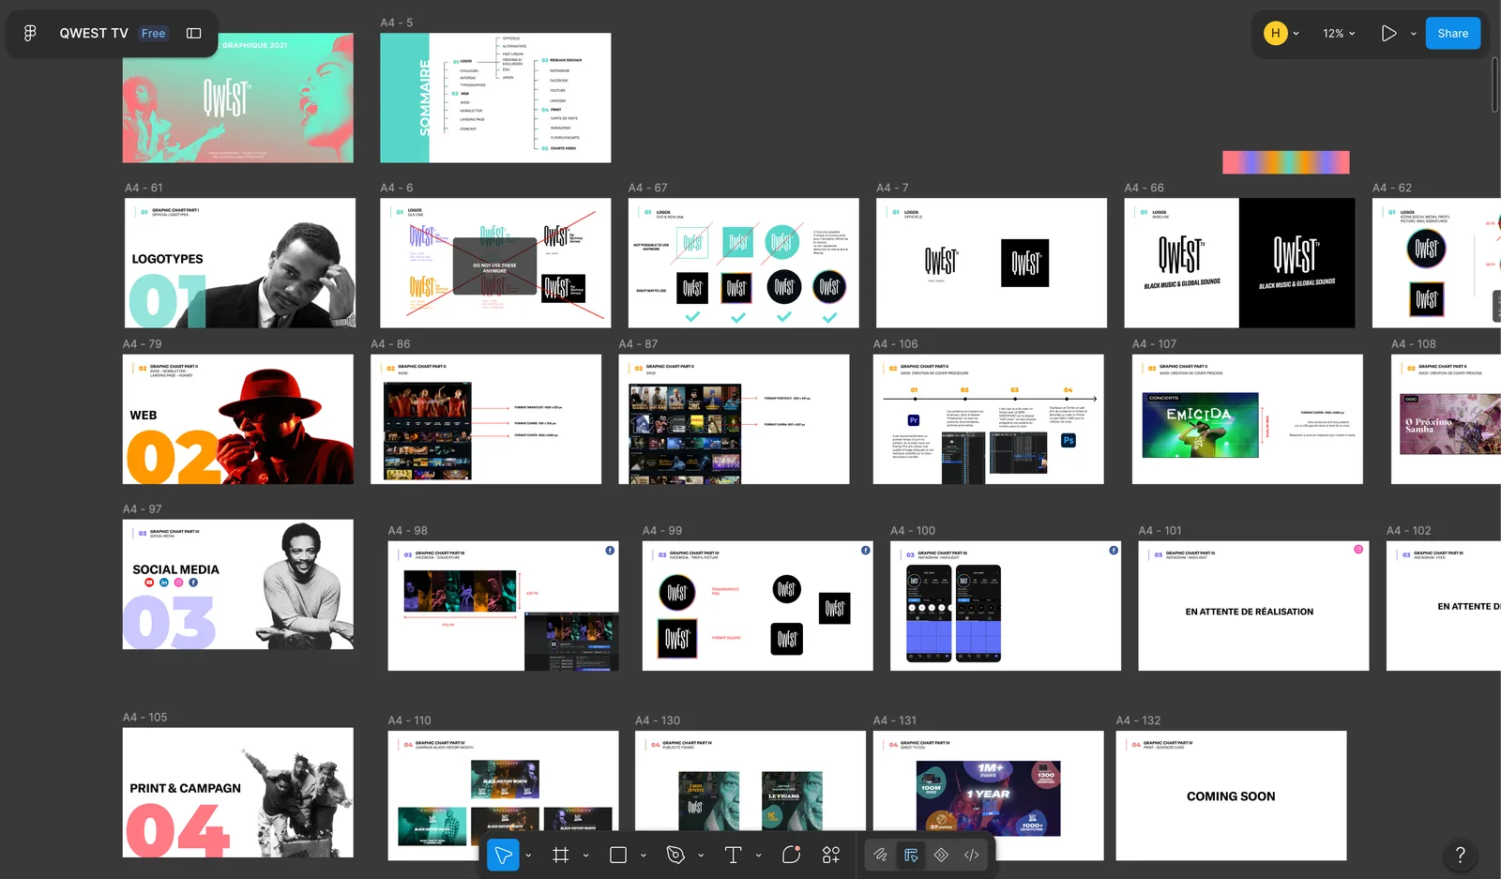Click the frame label 'A4 - 131'
Image resolution: width=1501 pixels, height=879 pixels.
pos(895,720)
